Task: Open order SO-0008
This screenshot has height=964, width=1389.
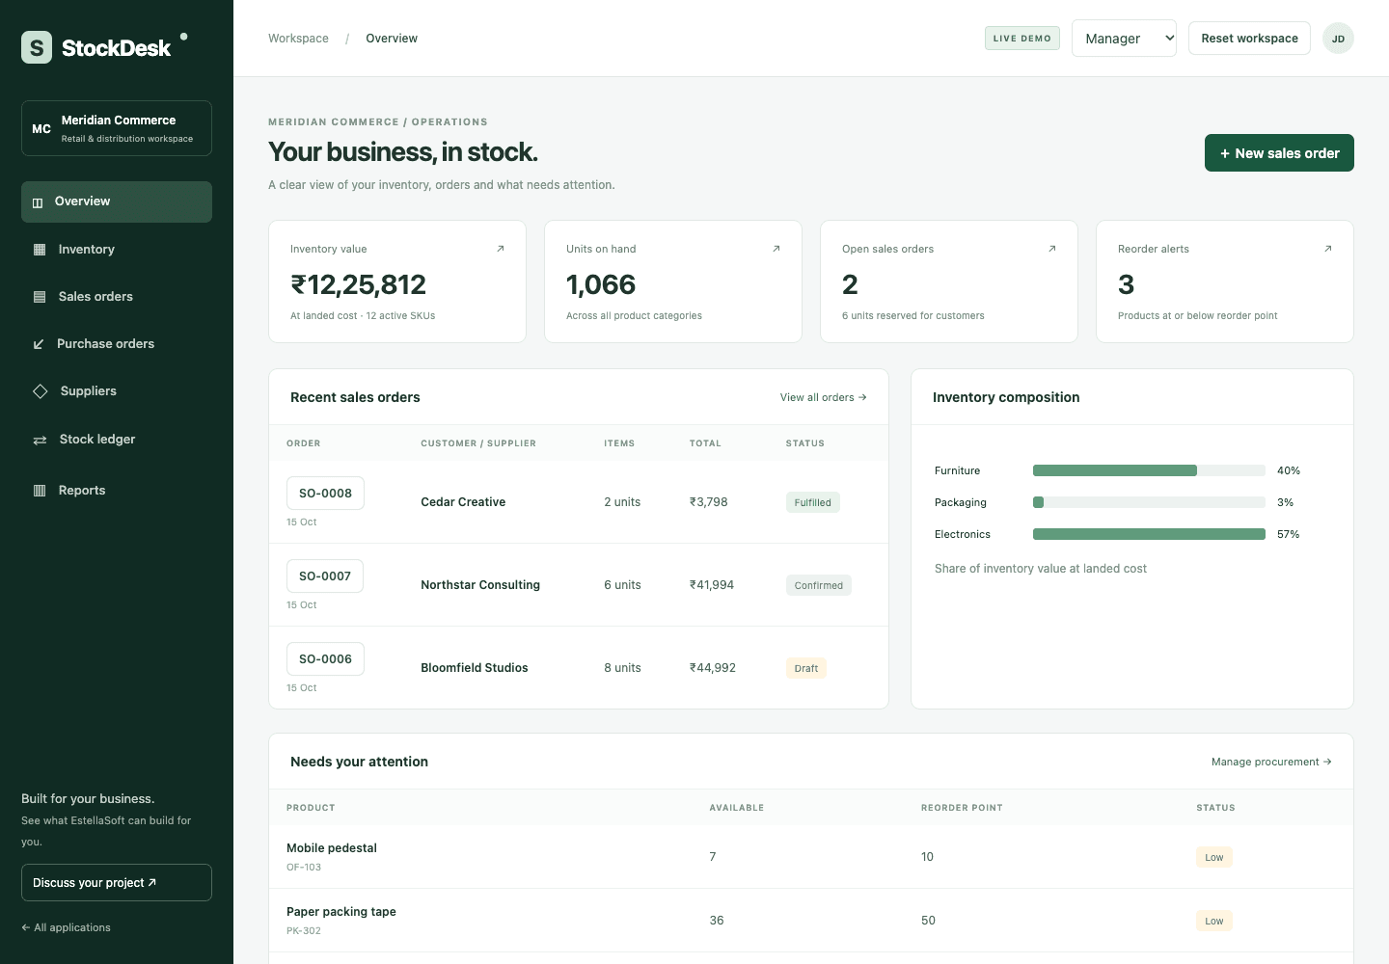Action: click(325, 493)
